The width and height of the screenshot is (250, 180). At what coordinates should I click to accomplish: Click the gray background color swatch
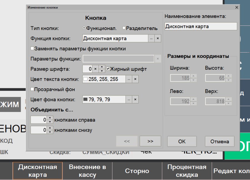tap(86, 99)
